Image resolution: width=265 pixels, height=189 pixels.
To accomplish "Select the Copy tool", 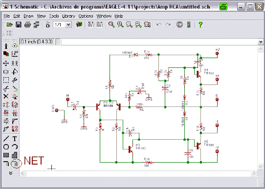I will click(x=15, y=63).
